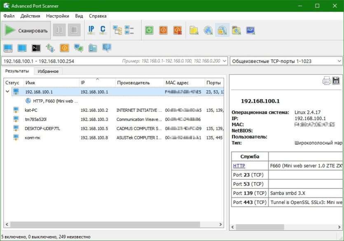Click the IP toolbar icon
This screenshot has width=344, height=241.
91,30
